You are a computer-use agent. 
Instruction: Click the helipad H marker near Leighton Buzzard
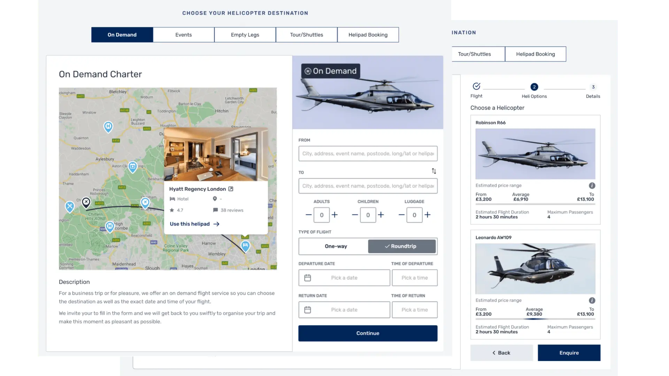[x=108, y=126]
